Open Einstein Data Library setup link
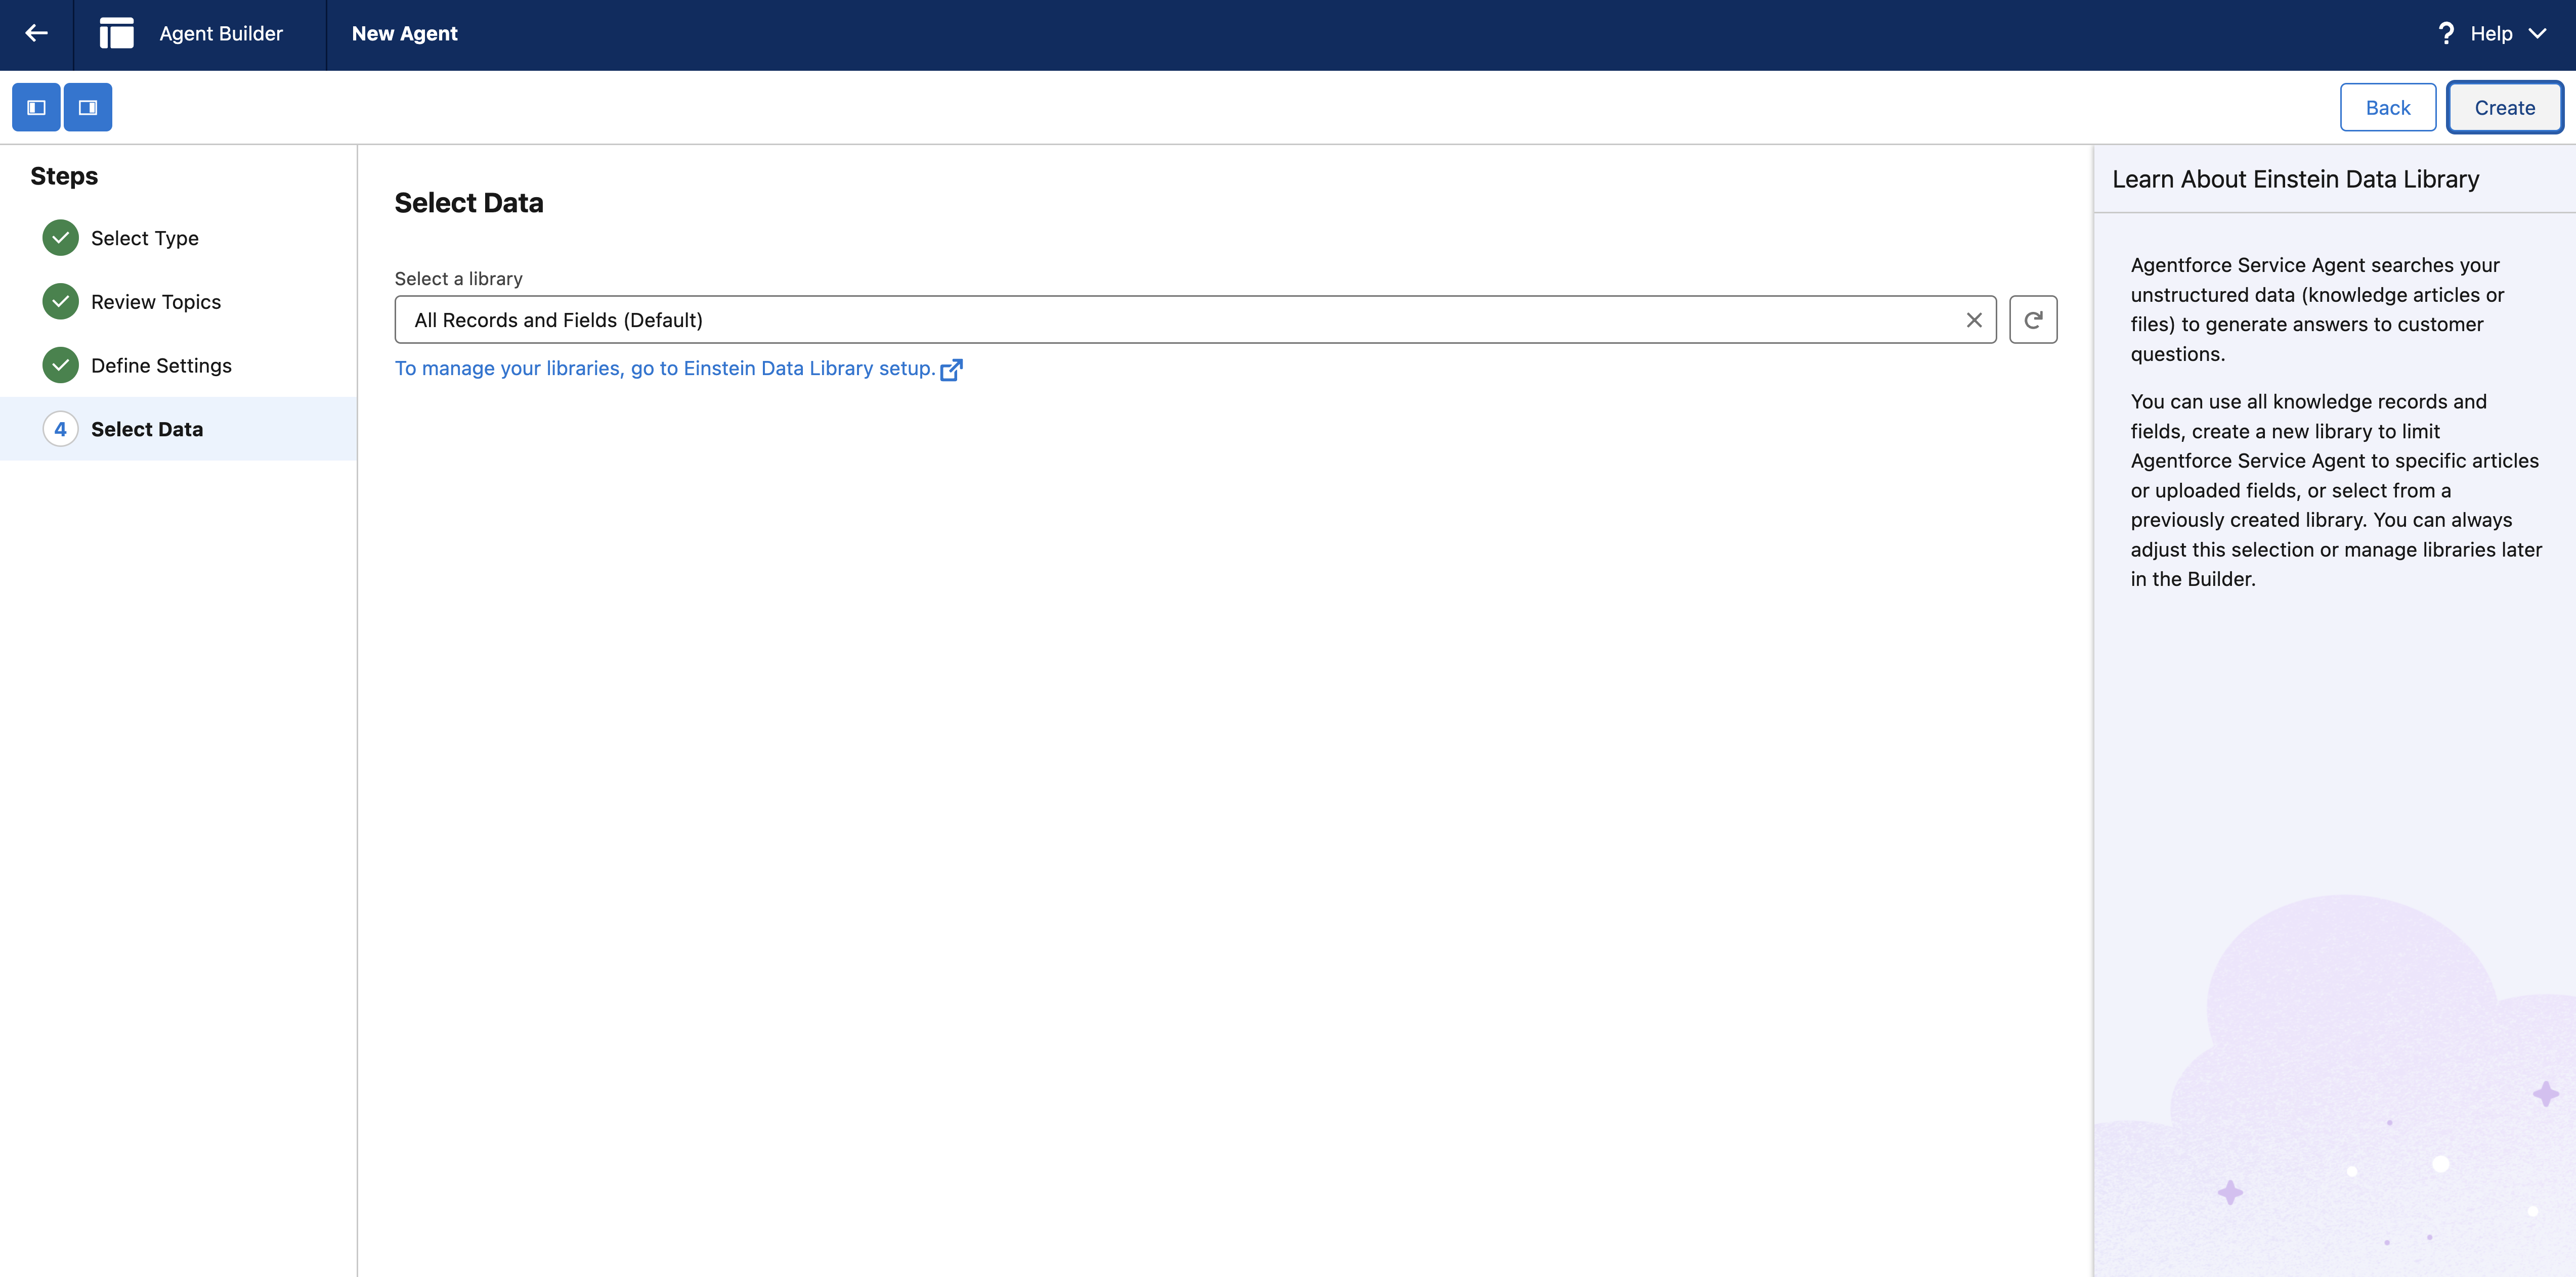Viewport: 2576px width, 1277px height. 665,369
